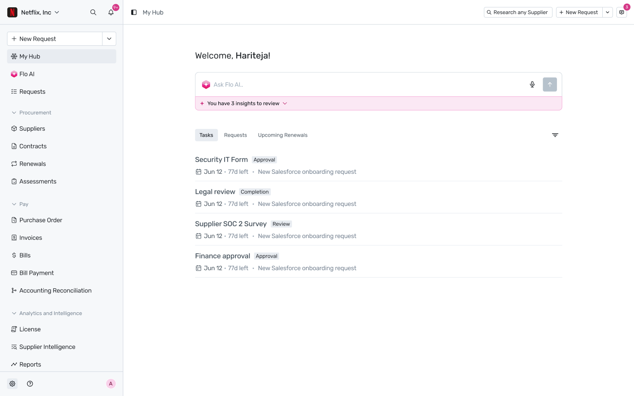Image resolution: width=634 pixels, height=396 pixels.
Task: Open the Finance approval task
Action: pyautogui.click(x=222, y=256)
